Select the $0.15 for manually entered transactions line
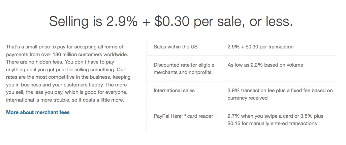This screenshot has height=145, width=346. [272, 123]
